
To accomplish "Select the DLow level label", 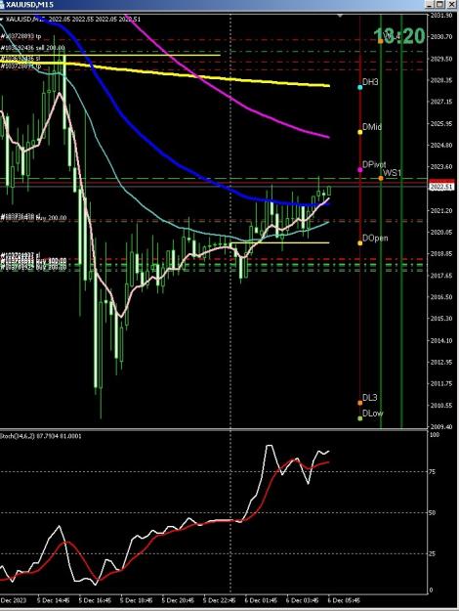I will [x=373, y=414].
